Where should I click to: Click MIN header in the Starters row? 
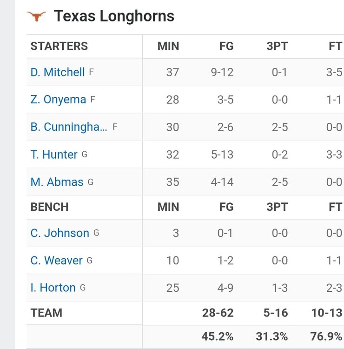[x=168, y=46]
